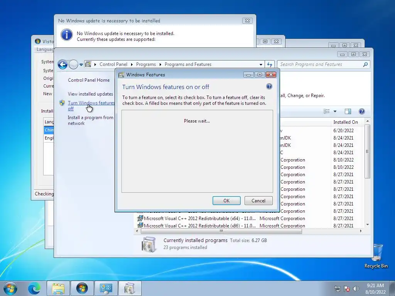Click the back arrow in Programs and Features
The image size is (395, 296).
pyautogui.click(x=62, y=64)
